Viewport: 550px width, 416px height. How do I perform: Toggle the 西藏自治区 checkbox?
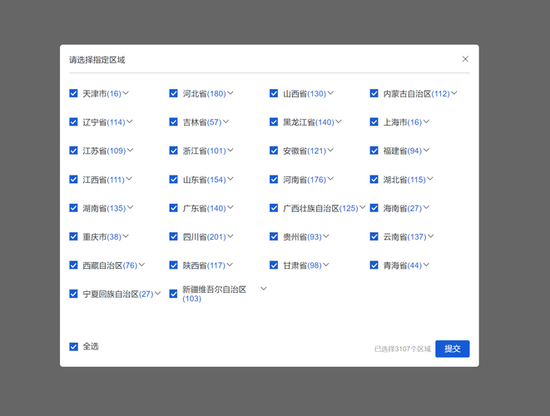click(73, 265)
